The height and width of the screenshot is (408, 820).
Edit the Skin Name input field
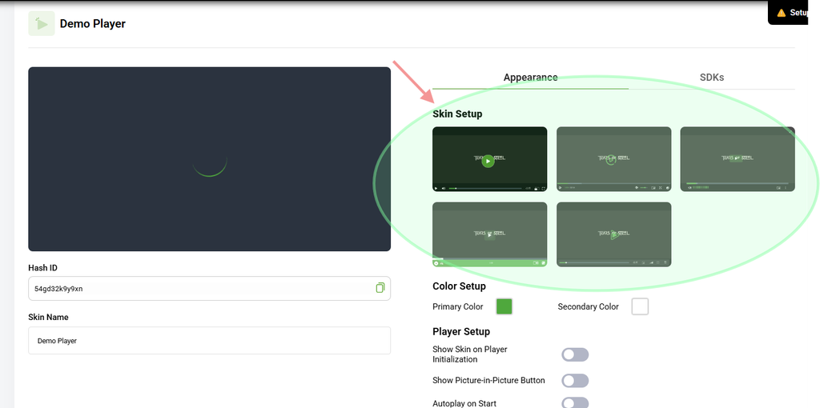(209, 341)
